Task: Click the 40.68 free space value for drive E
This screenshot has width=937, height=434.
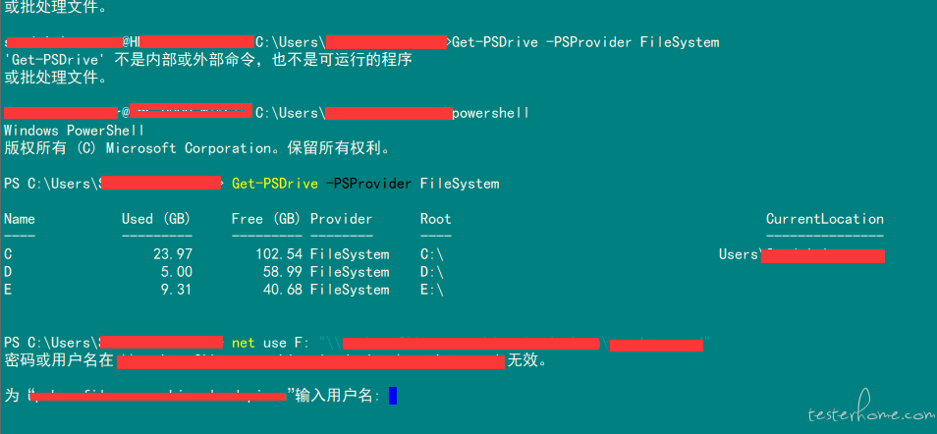Action: point(283,290)
